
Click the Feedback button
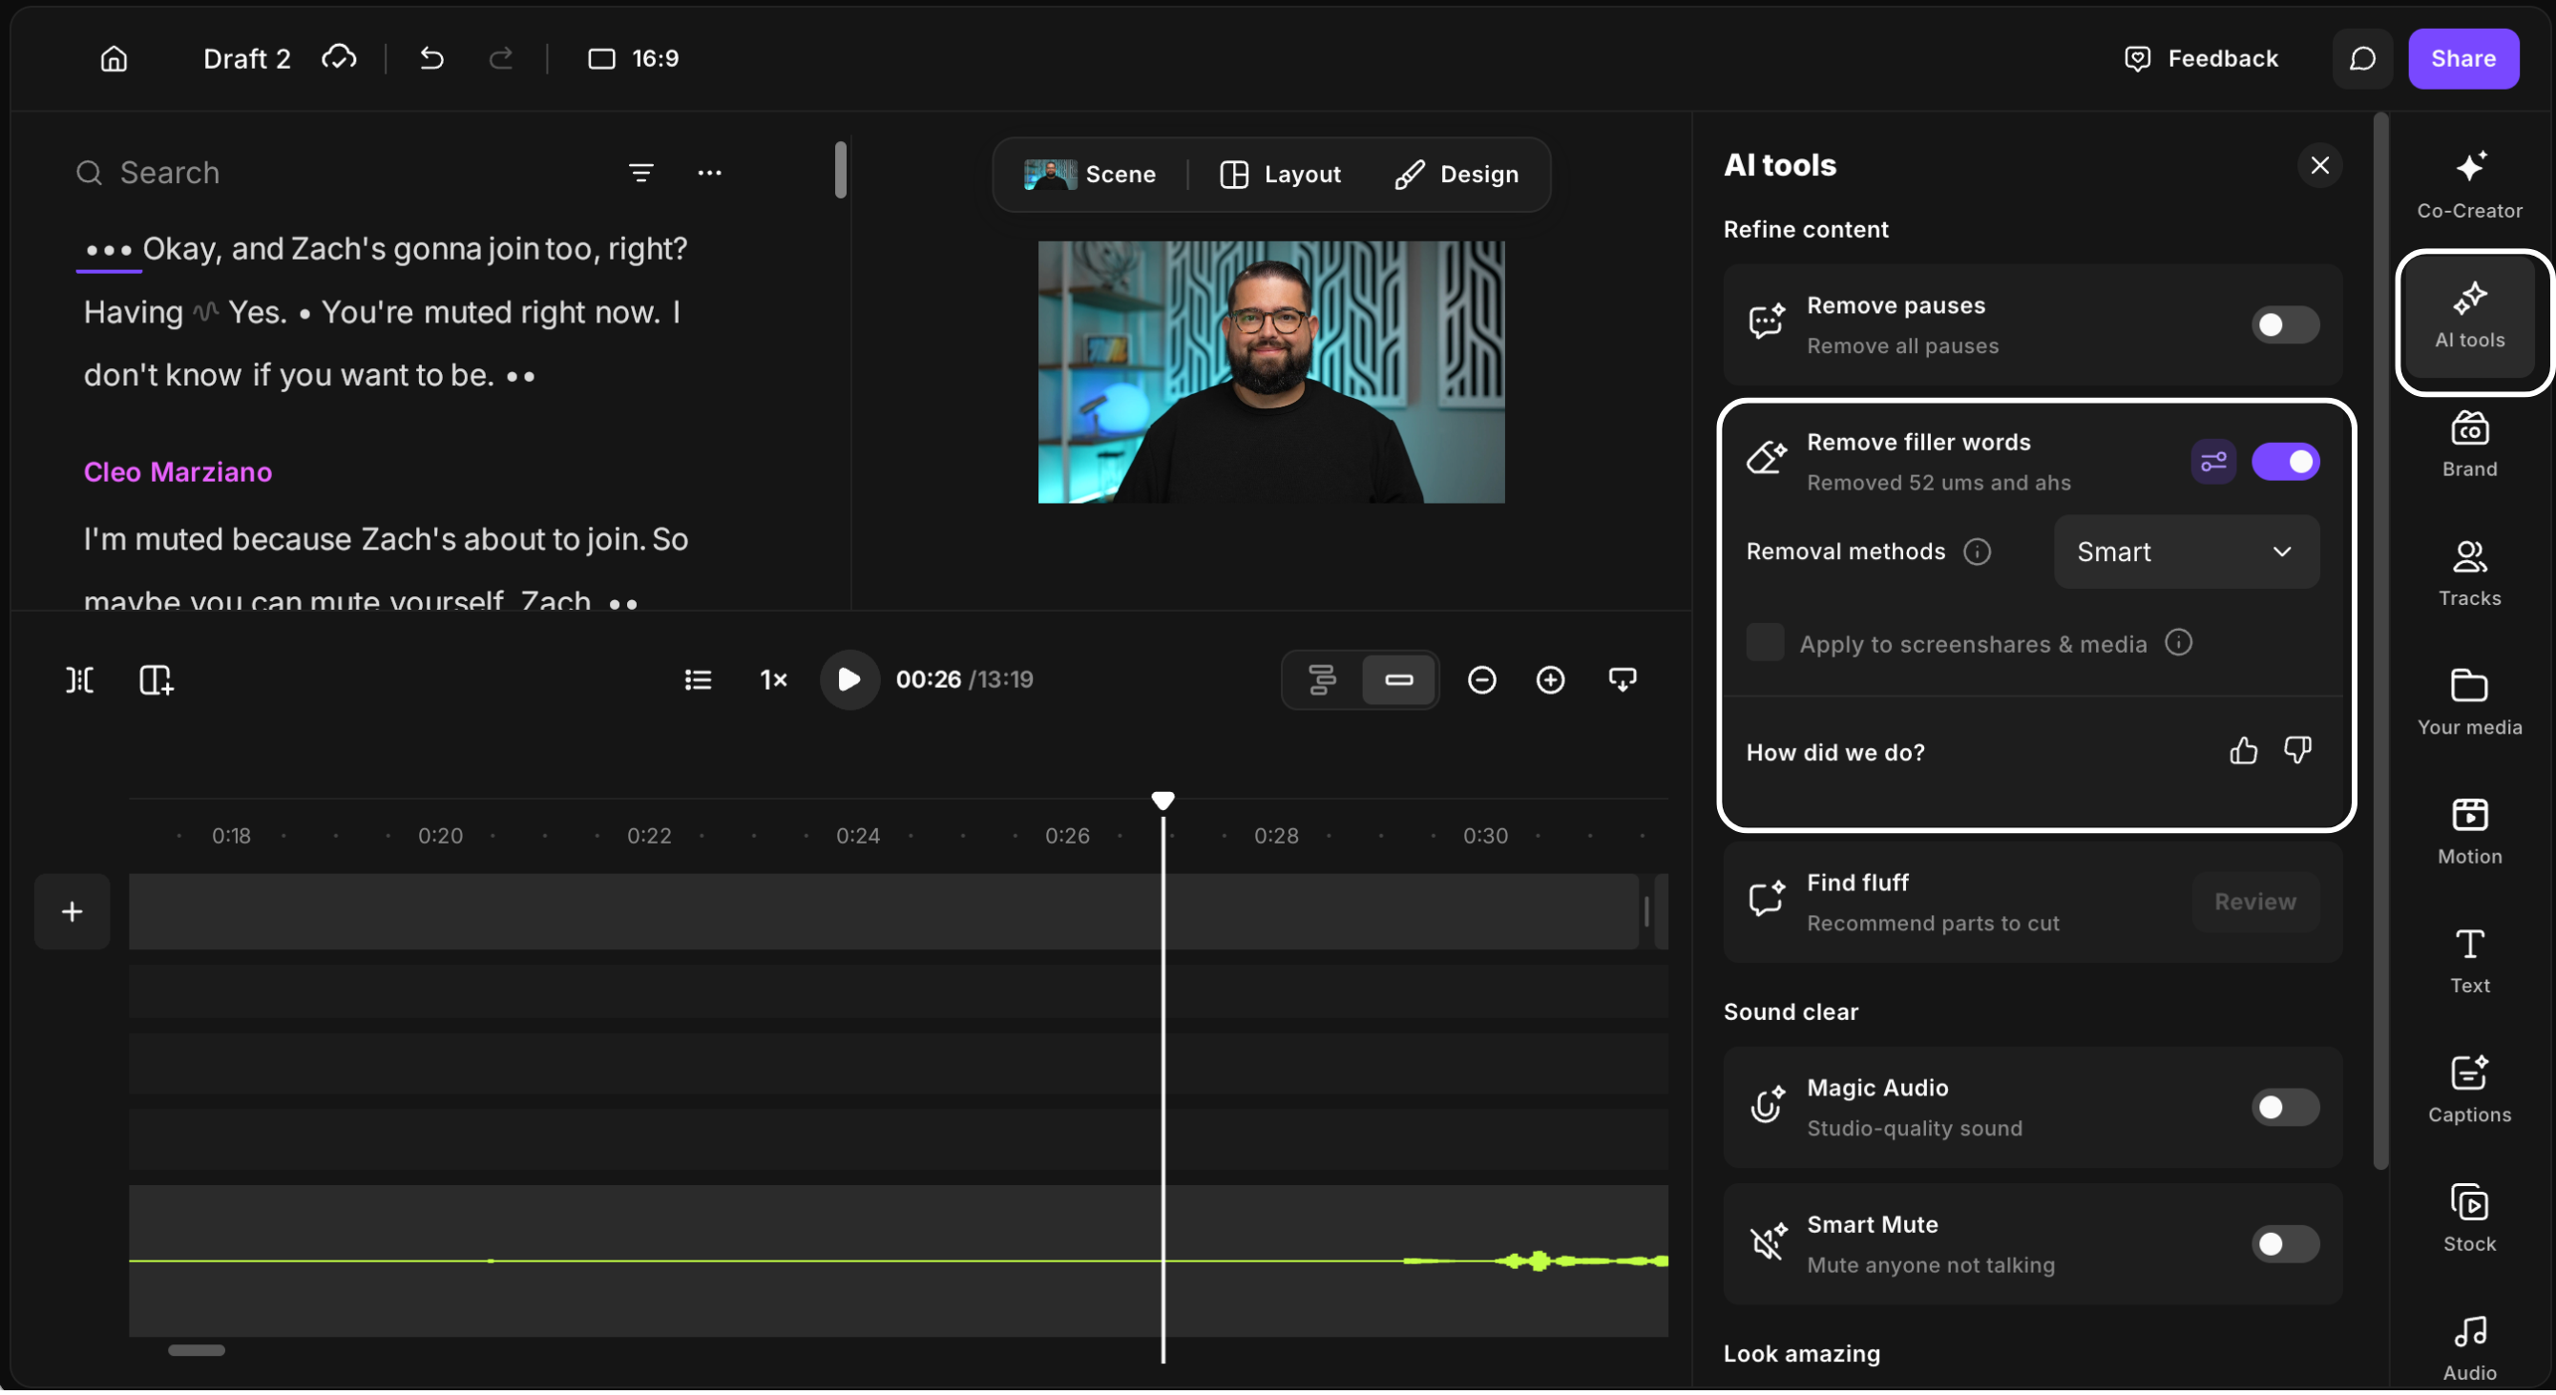[x=2201, y=58]
